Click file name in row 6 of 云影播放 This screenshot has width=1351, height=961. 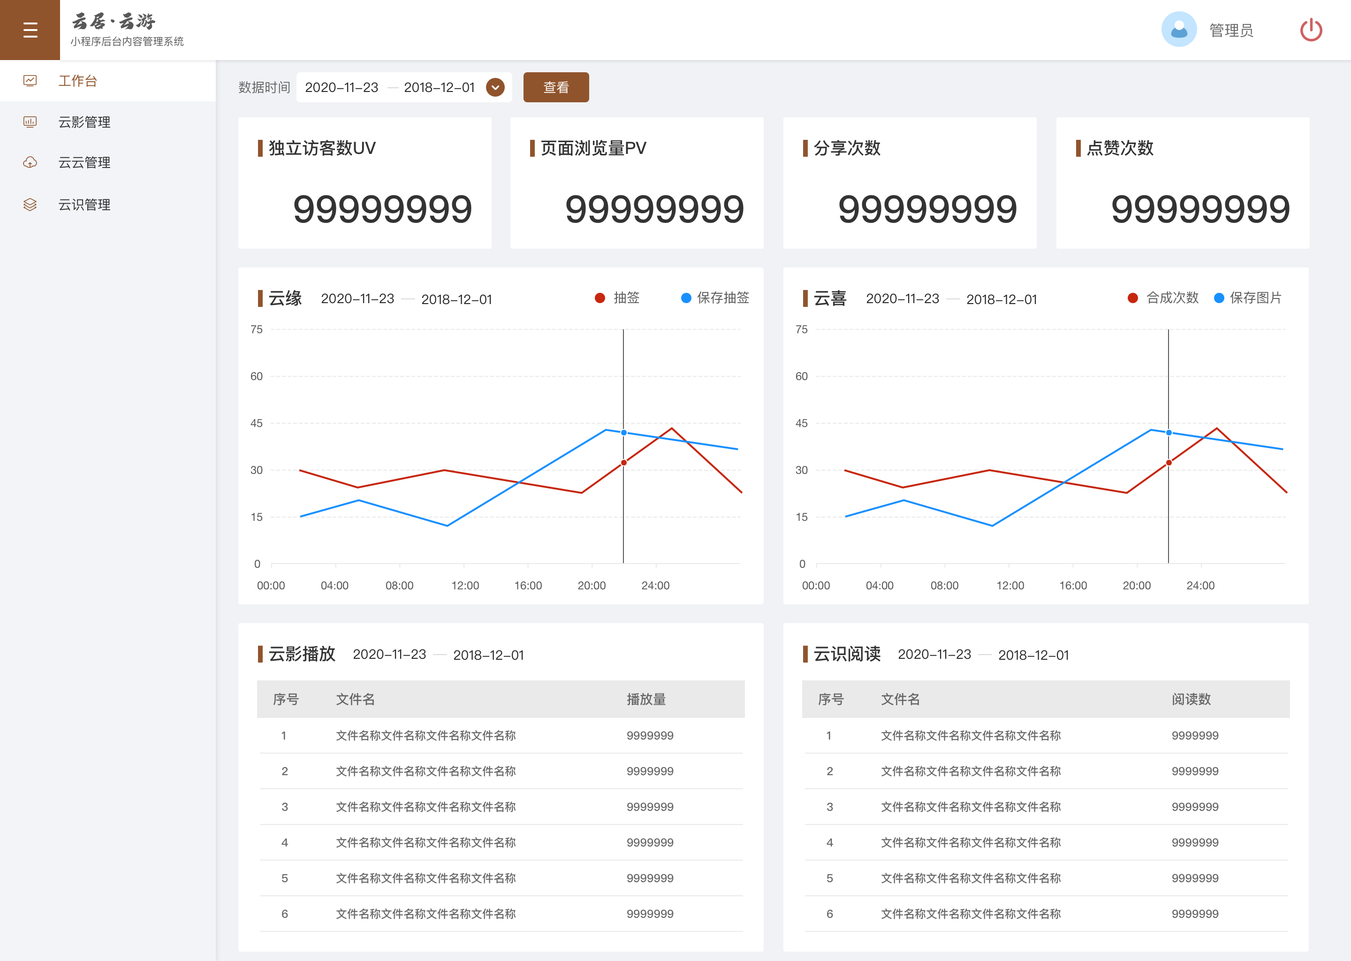(425, 914)
